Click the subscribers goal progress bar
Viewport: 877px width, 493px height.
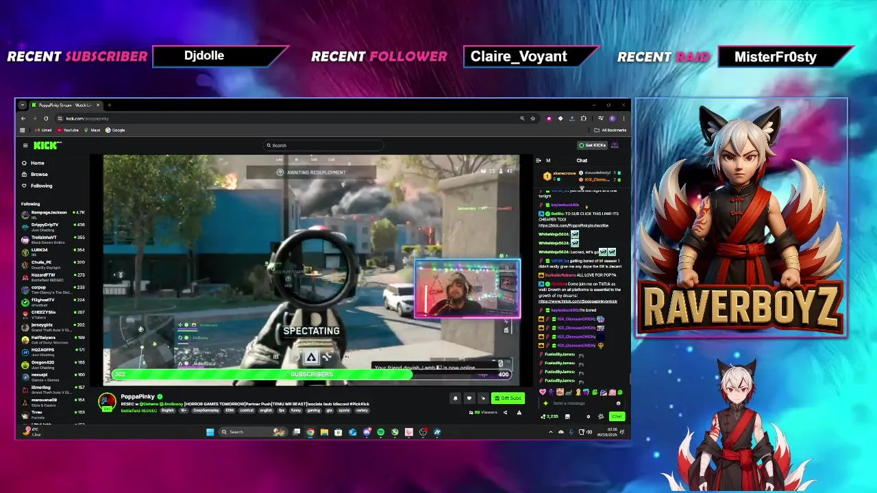pos(312,375)
